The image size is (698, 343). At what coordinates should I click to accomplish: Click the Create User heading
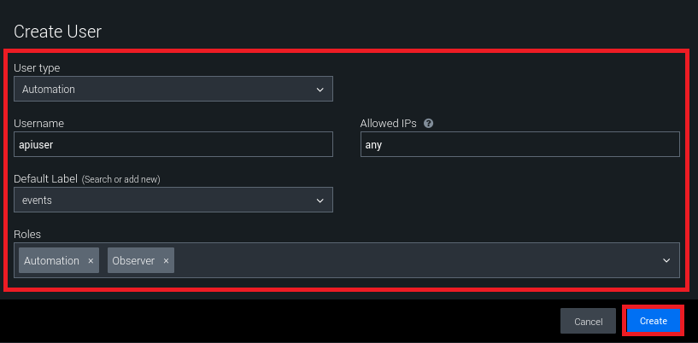coord(57,32)
